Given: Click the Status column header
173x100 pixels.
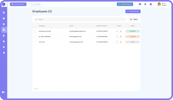Looking at the screenshot, I should click(132, 26).
